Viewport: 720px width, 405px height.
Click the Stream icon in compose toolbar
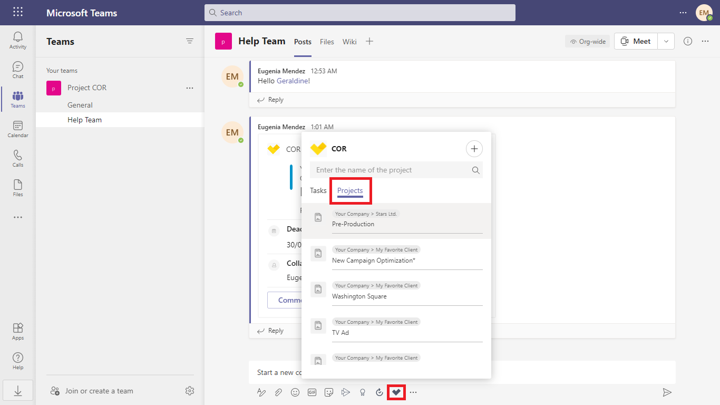(x=346, y=392)
